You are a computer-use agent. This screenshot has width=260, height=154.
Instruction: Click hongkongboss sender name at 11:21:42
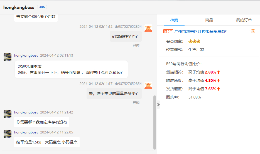pyautogui.click(x=26, y=112)
